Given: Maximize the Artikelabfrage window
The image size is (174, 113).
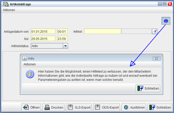Looking at the screenshot, I should click(165, 4).
